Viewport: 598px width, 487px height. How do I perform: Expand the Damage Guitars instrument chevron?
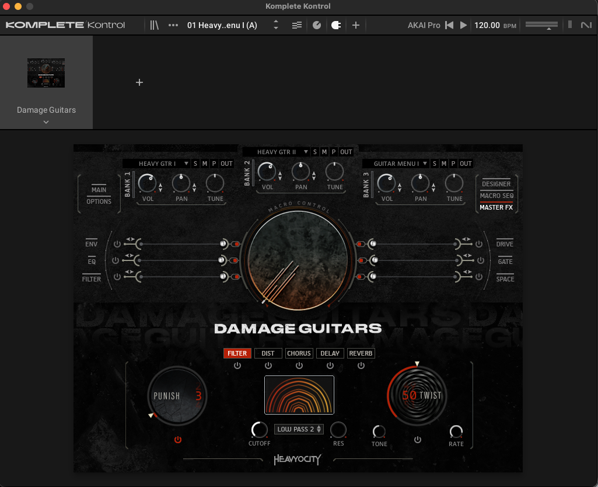tap(46, 122)
